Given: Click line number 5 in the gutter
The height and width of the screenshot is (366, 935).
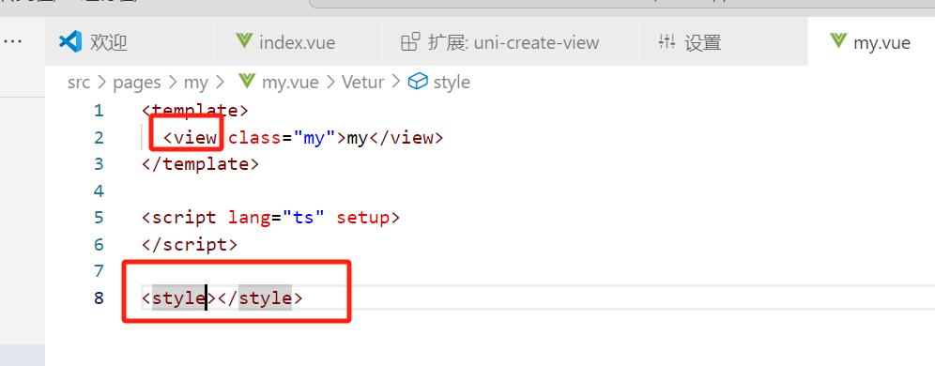Looking at the screenshot, I should [99, 218].
